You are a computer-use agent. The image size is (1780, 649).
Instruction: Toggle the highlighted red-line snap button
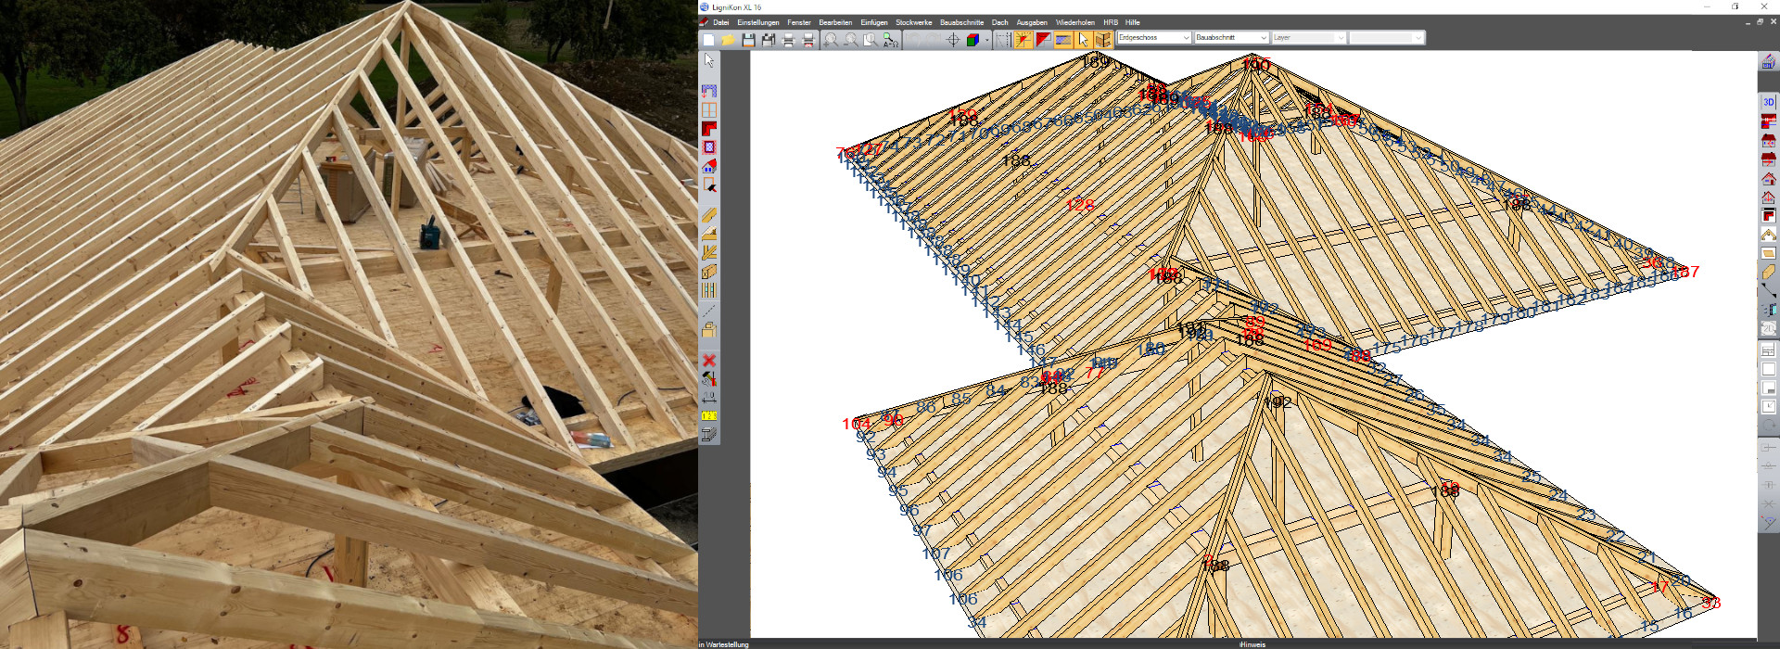(1023, 40)
